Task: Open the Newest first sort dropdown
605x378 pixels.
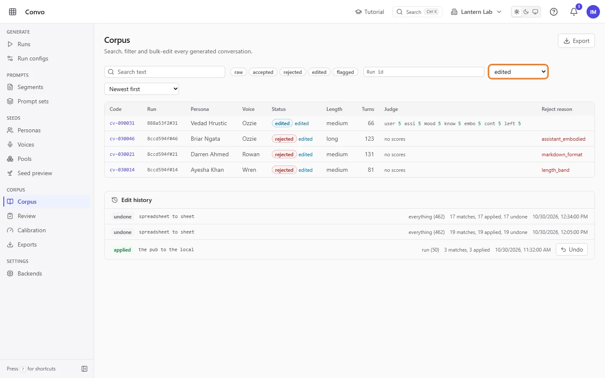Action: [x=142, y=89]
